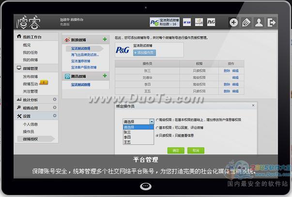Confirm with green 确定 button in dialog

176,150
